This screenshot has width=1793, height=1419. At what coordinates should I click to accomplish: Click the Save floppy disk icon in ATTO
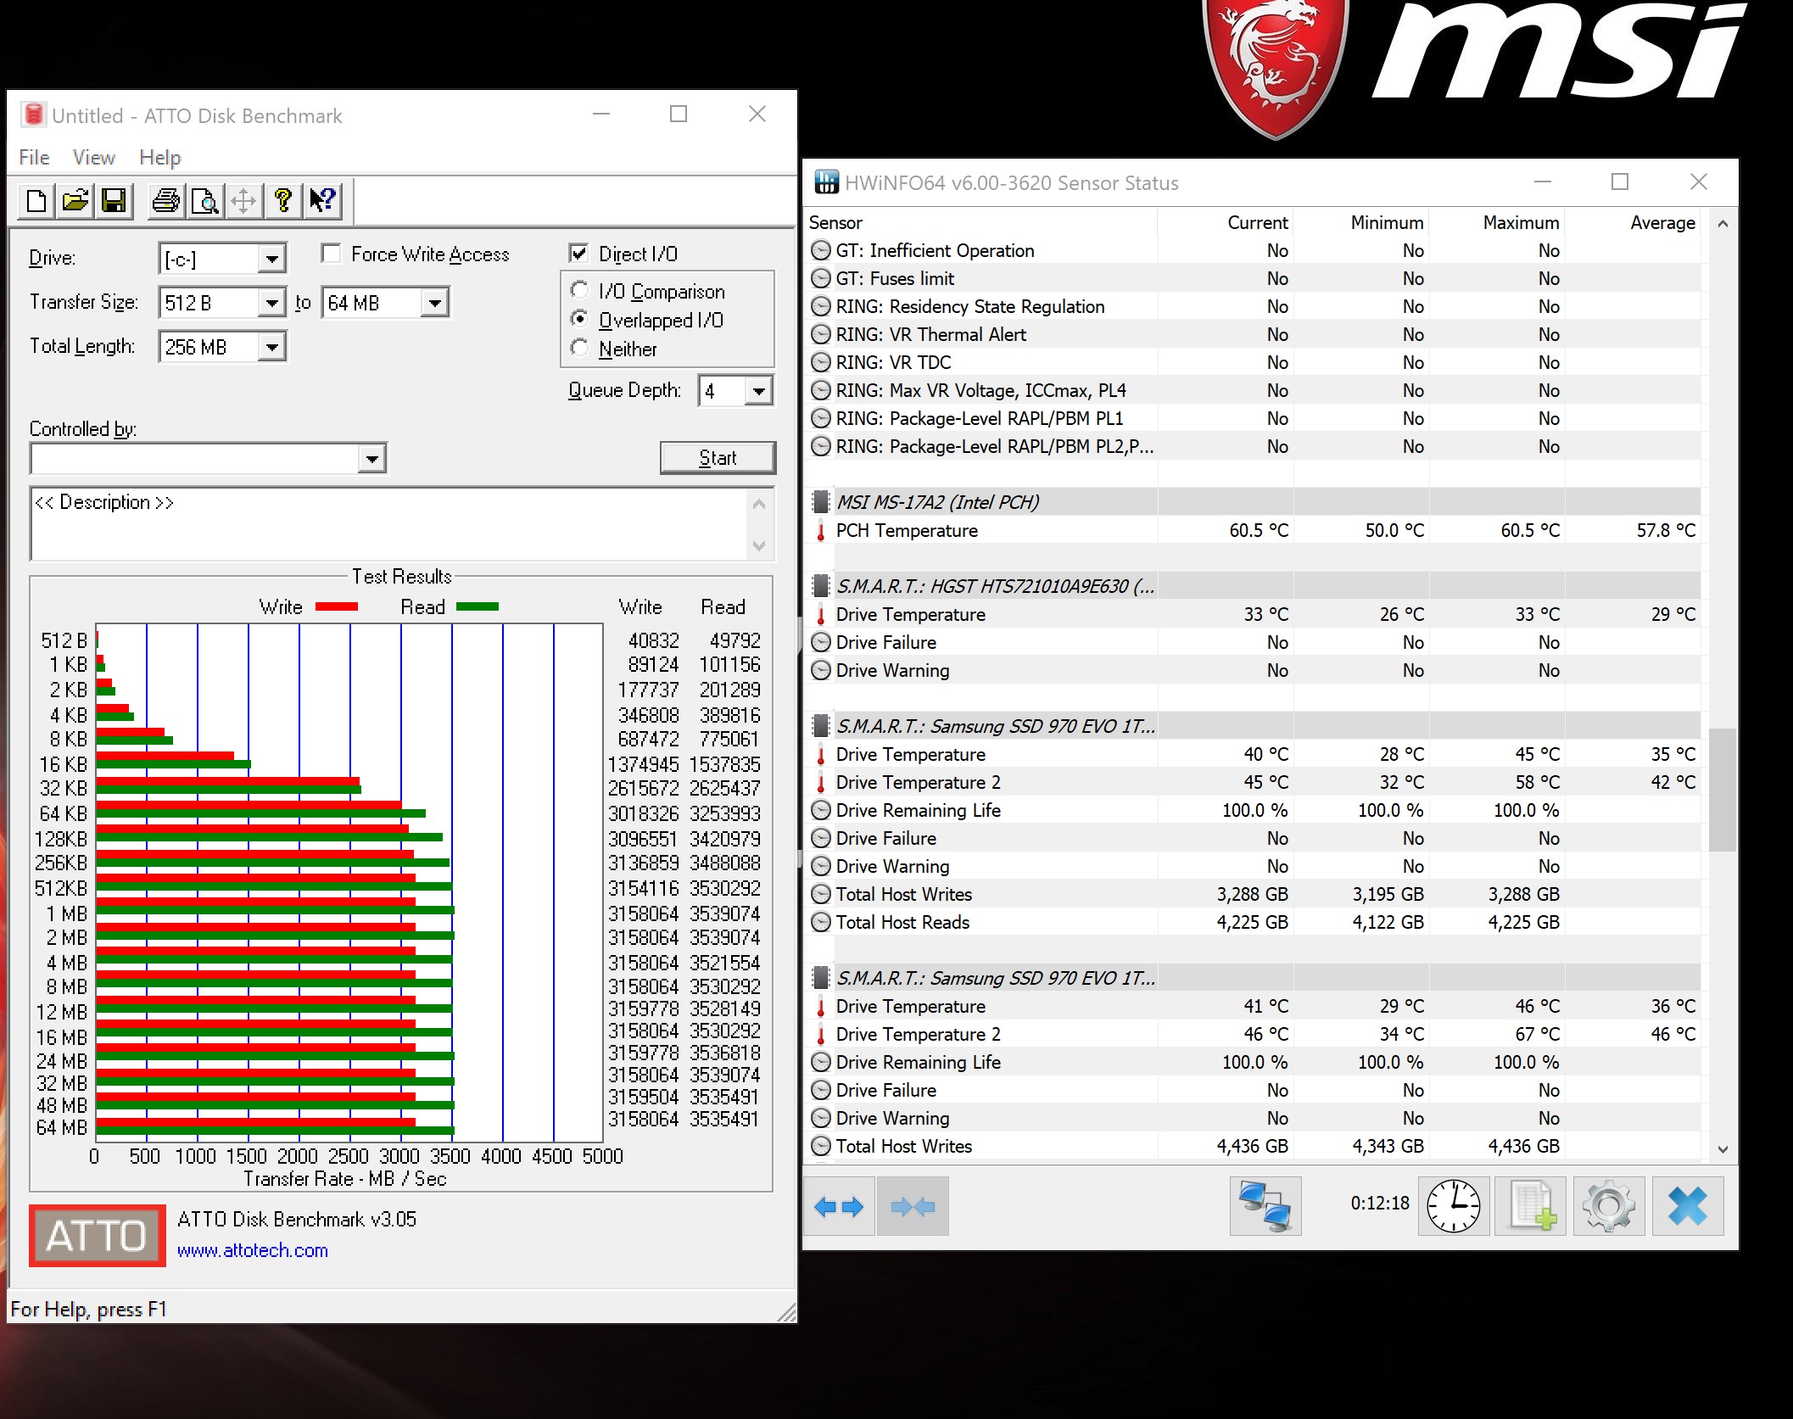coord(115,201)
